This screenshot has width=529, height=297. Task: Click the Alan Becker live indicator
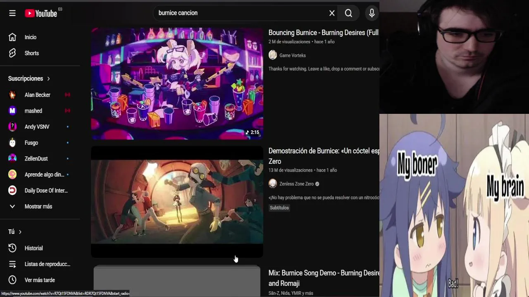(67, 95)
